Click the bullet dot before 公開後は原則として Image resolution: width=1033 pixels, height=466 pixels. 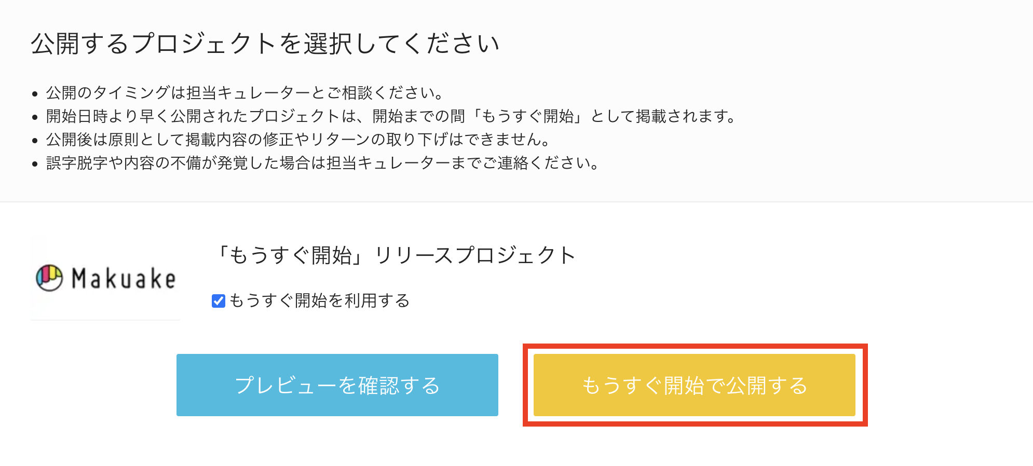[35, 141]
